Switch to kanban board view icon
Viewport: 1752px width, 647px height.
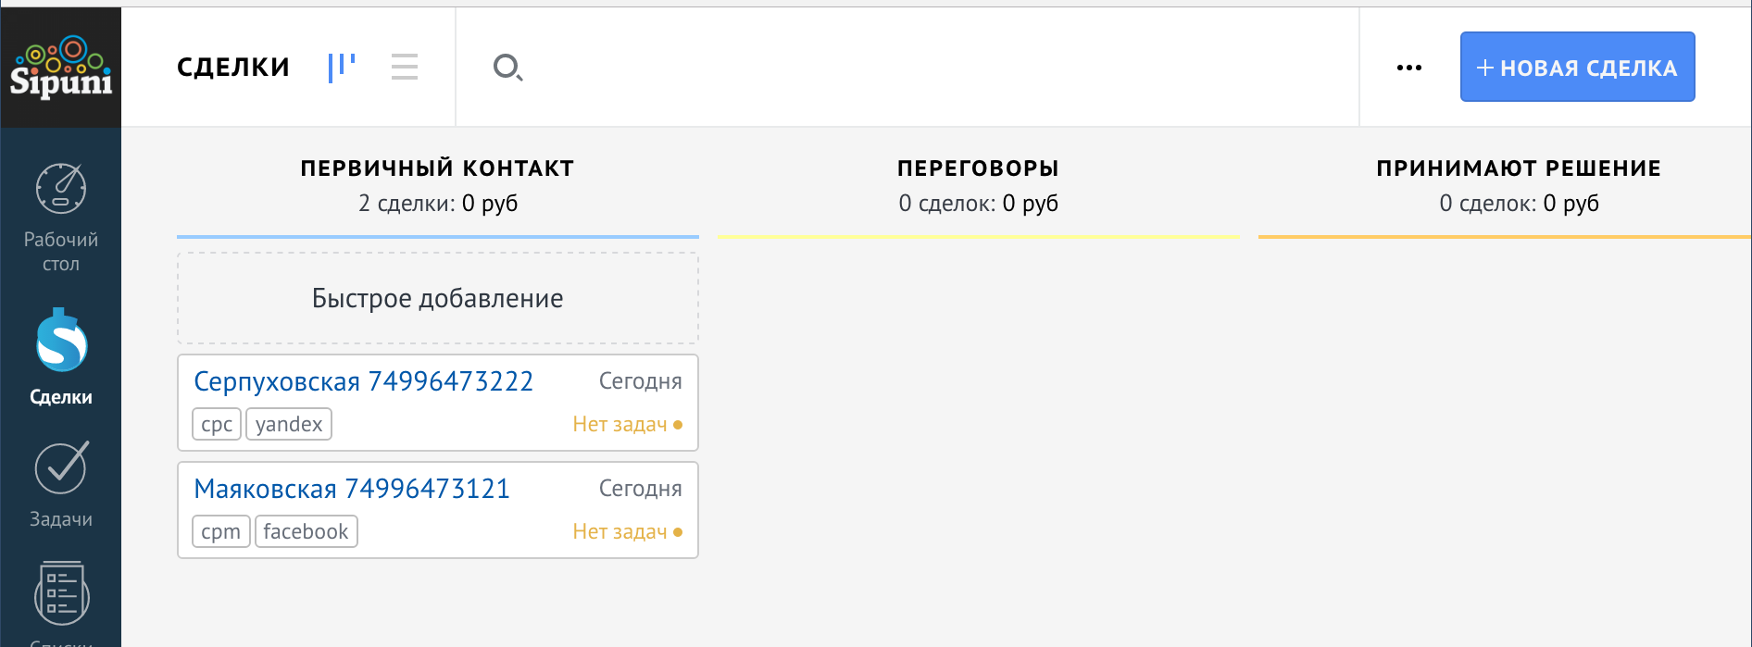coord(341,66)
